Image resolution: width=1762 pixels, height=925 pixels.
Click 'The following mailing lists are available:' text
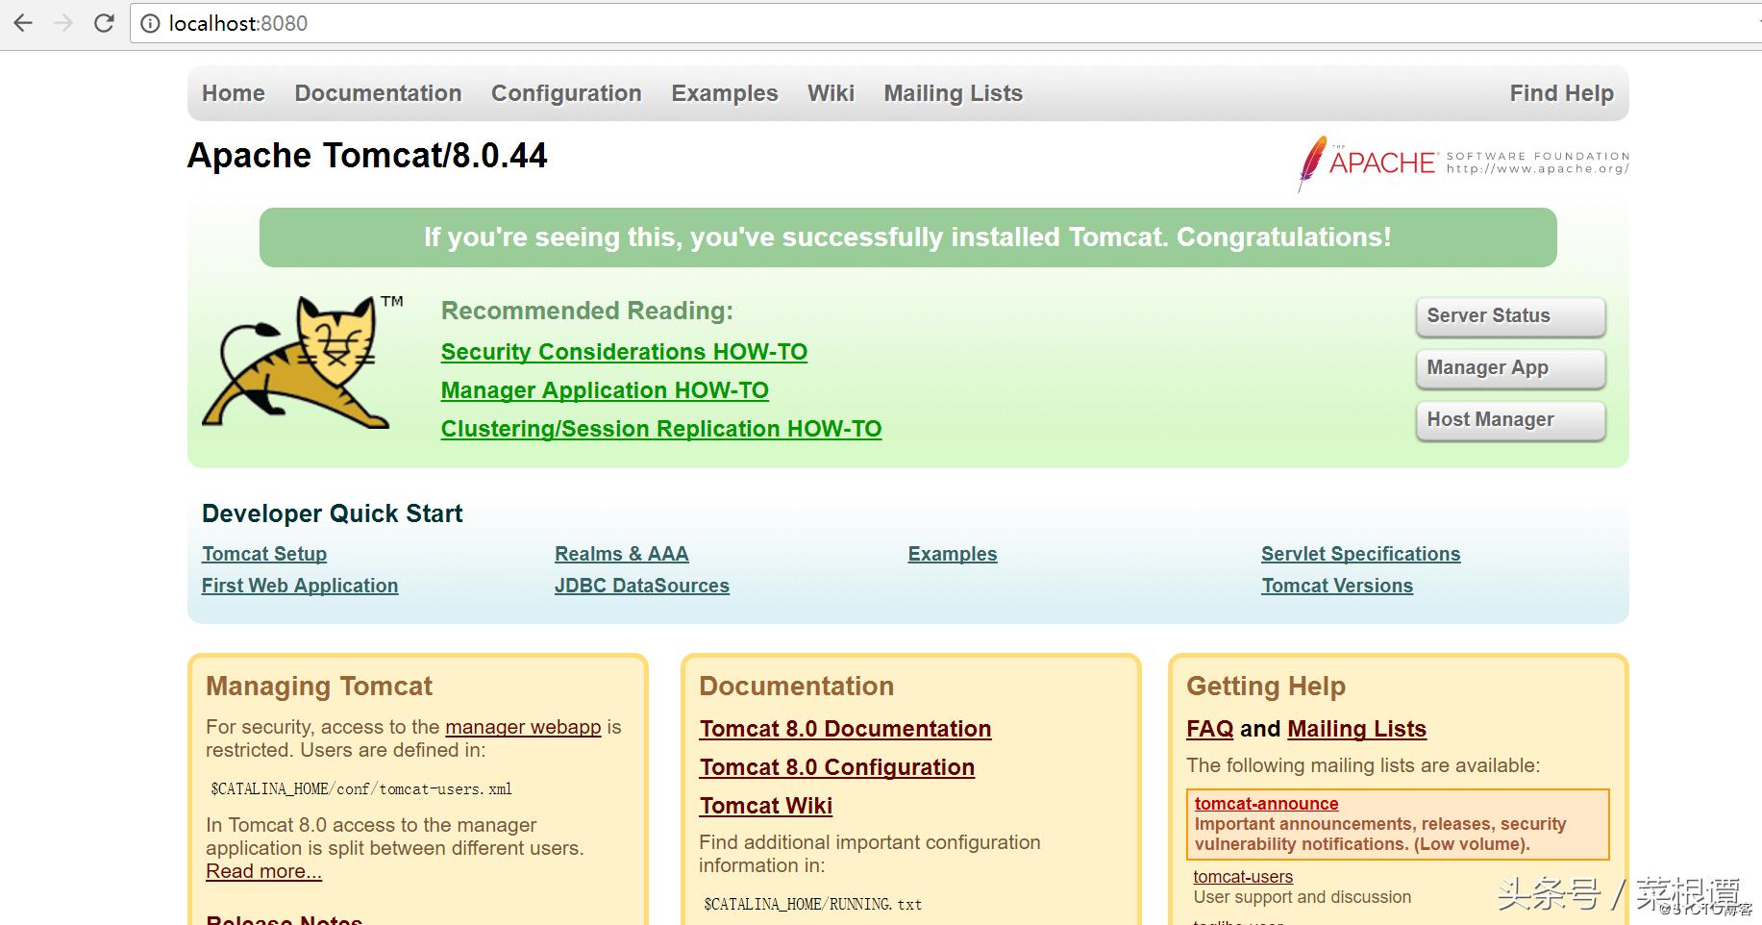(1363, 765)
